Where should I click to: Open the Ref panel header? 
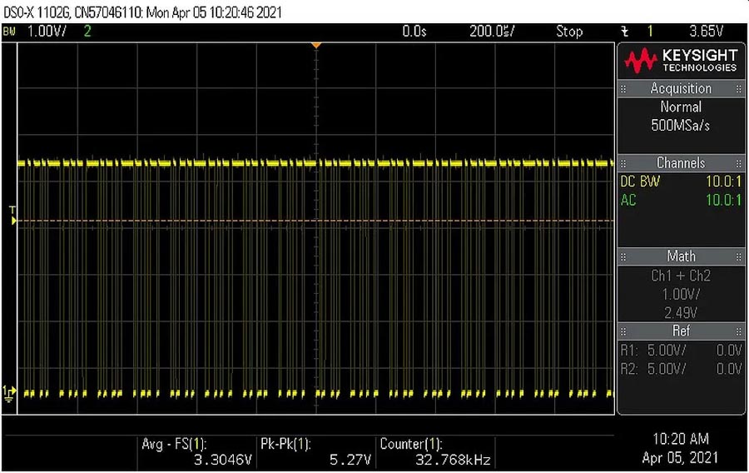[681, 331]
